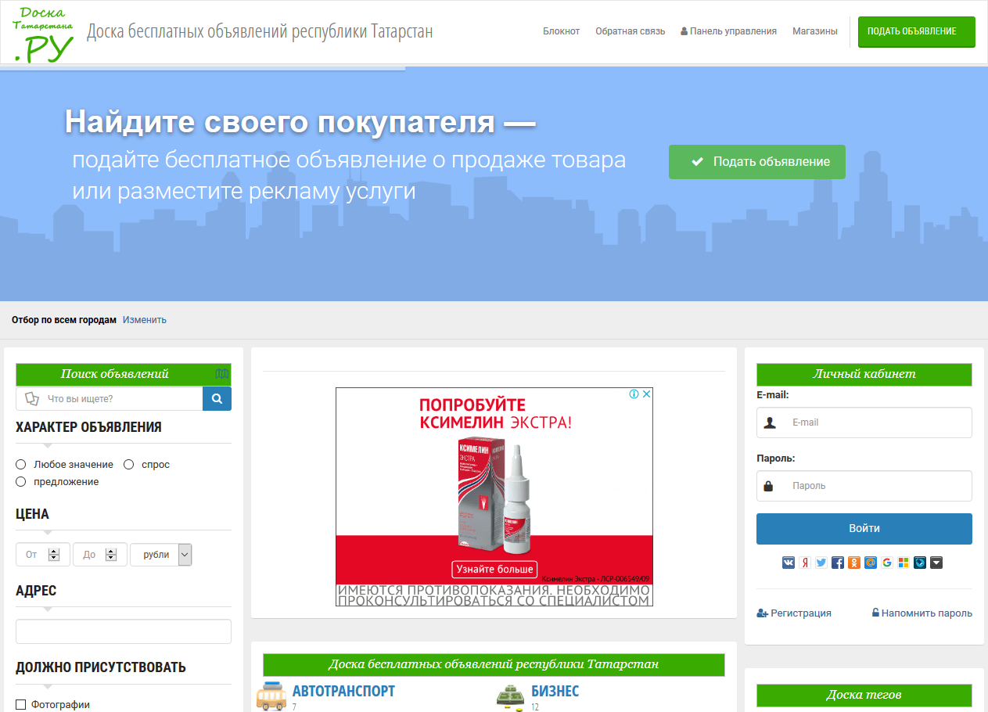Expand more social login options arrow
Screen dimensions: 988x712
click(x=936, y=563)
